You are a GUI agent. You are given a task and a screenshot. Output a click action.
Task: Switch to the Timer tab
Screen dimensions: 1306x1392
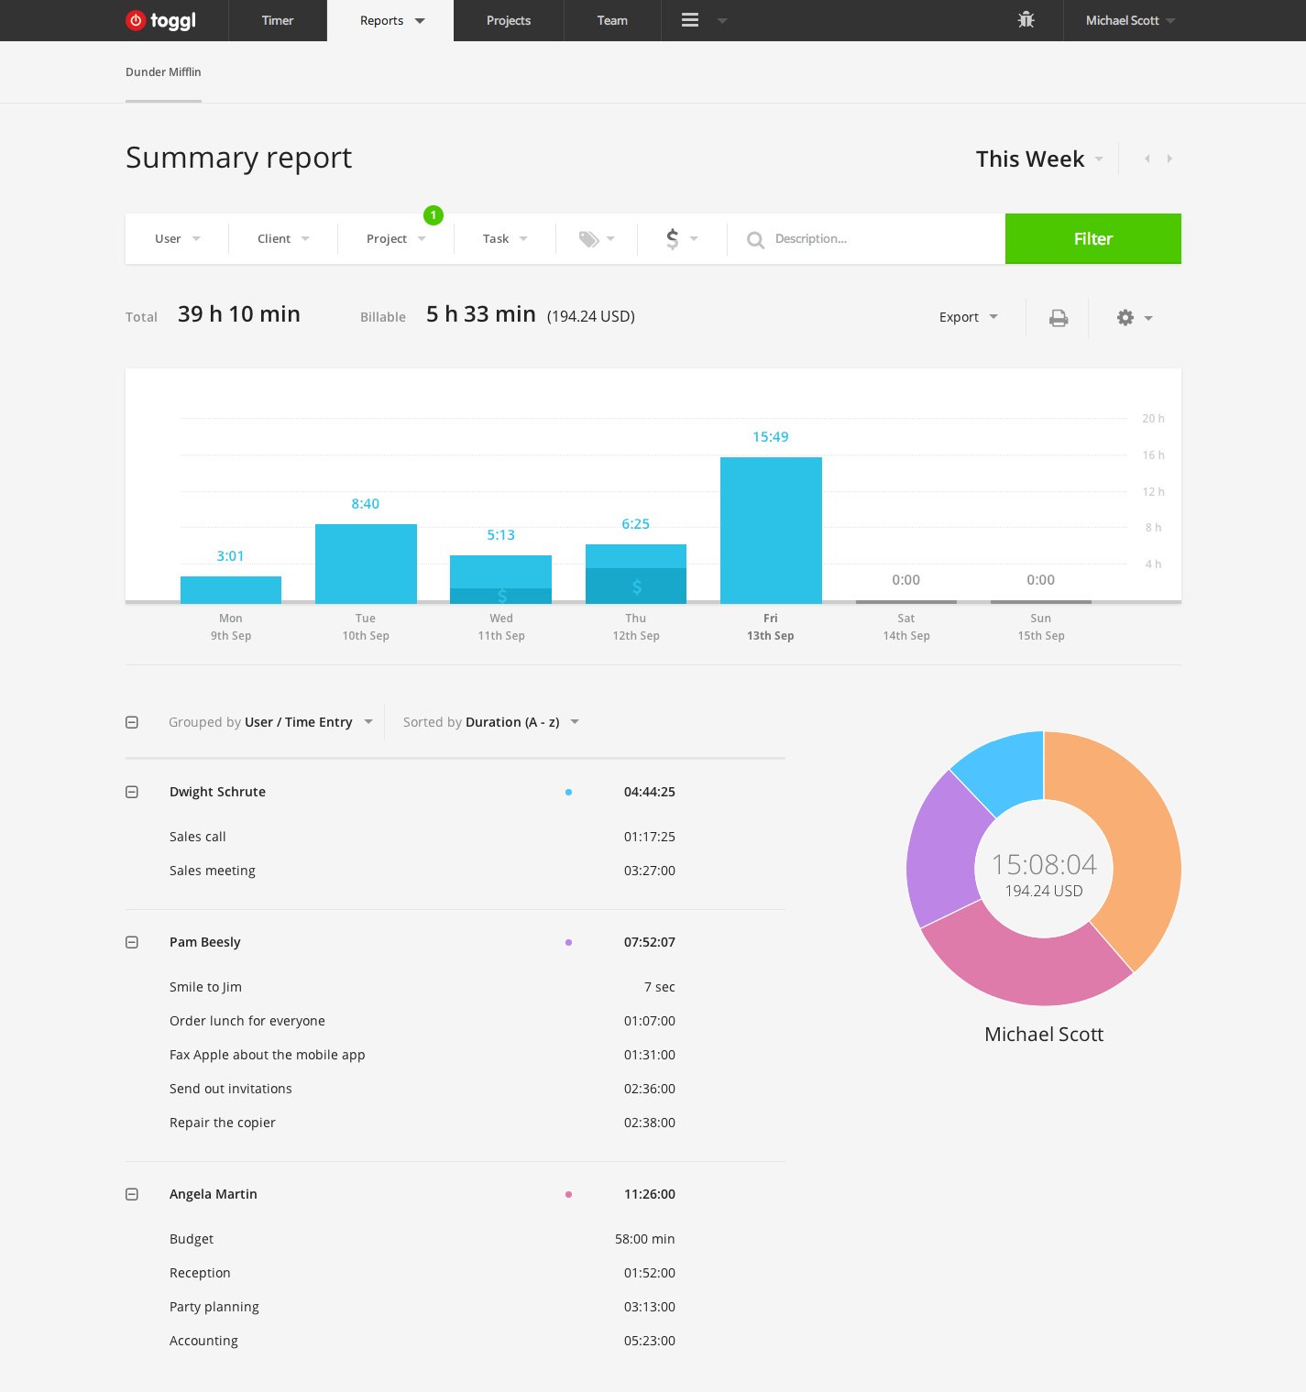(278, 20)
